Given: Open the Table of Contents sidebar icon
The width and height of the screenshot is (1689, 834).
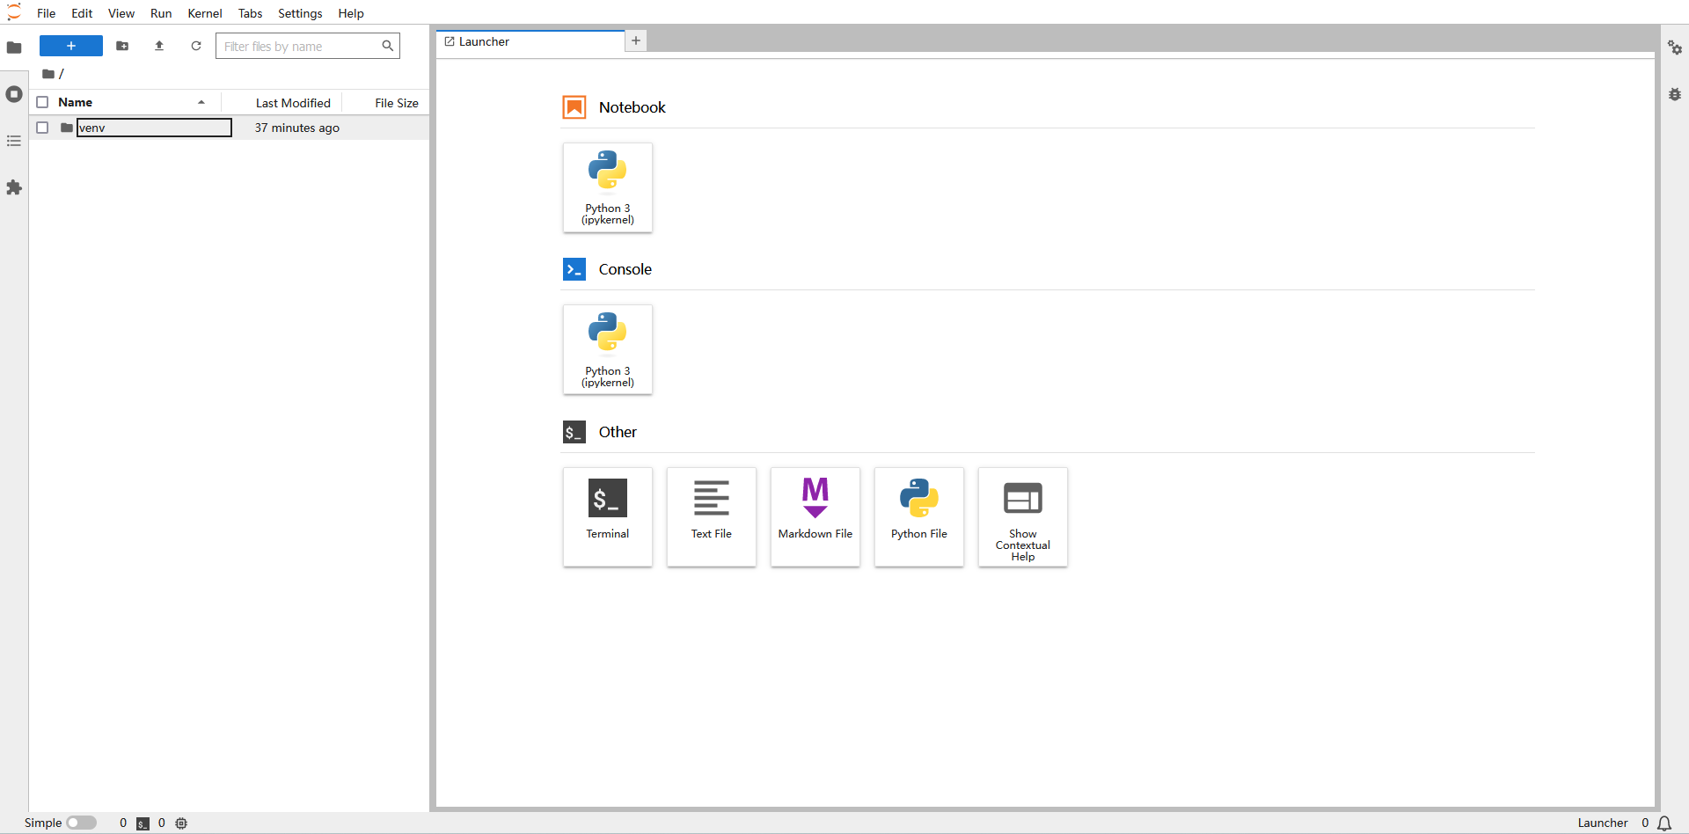Looking at the screenshot, I should 14,141.
